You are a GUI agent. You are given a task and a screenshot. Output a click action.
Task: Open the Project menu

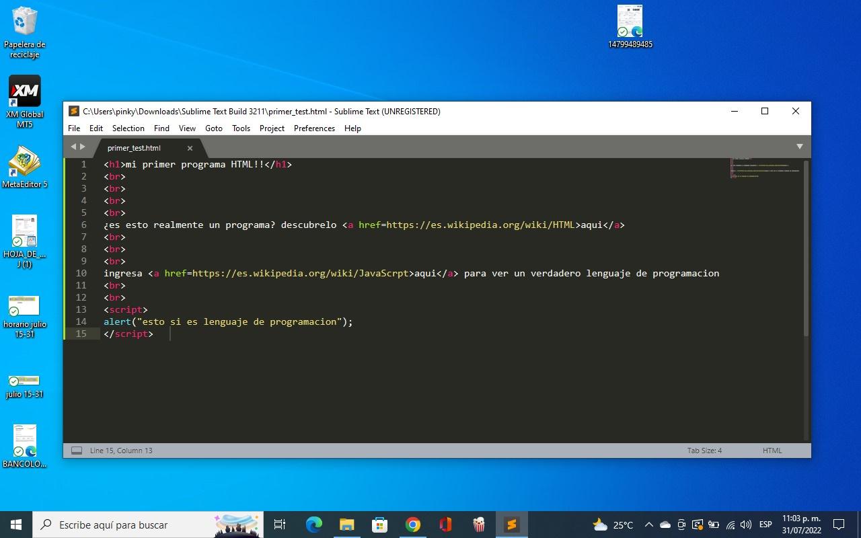pos(272,128)
